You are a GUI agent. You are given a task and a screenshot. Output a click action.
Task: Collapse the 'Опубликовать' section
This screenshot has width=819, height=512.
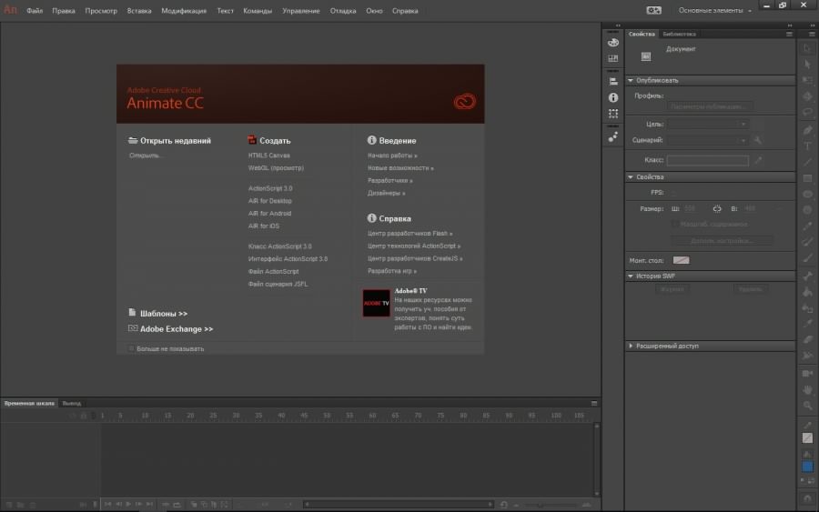tap(632, 80)
